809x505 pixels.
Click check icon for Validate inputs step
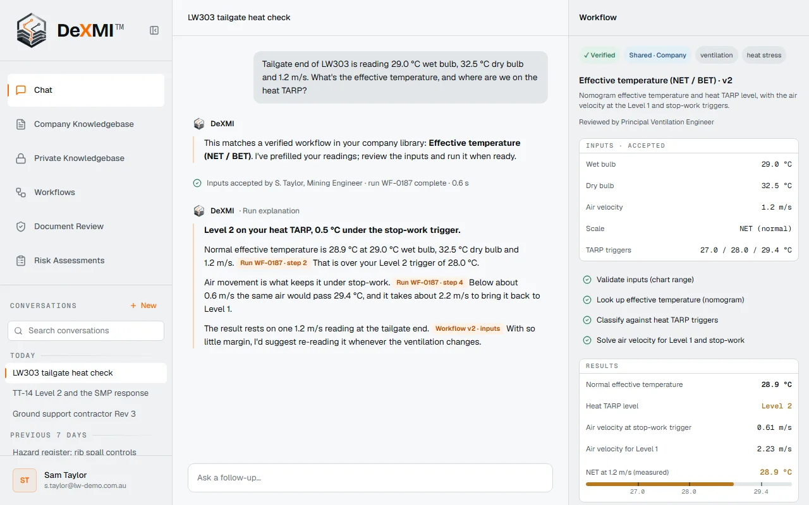point(587,280)
